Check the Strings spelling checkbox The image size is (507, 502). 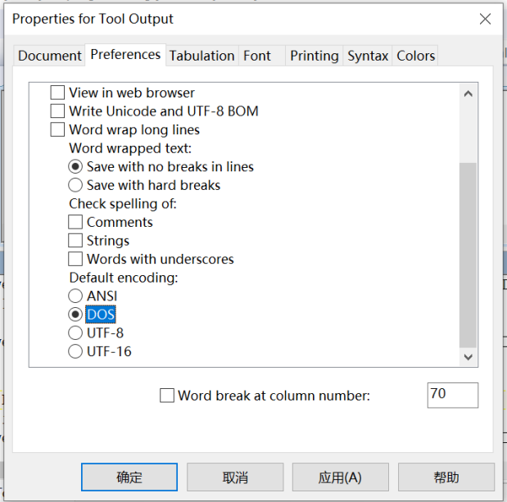click(x=75, y=241)
